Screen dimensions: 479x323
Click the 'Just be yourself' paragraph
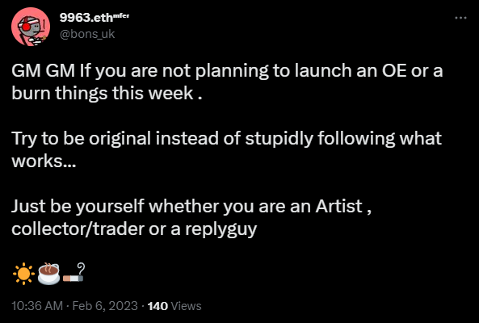point(191,218)
